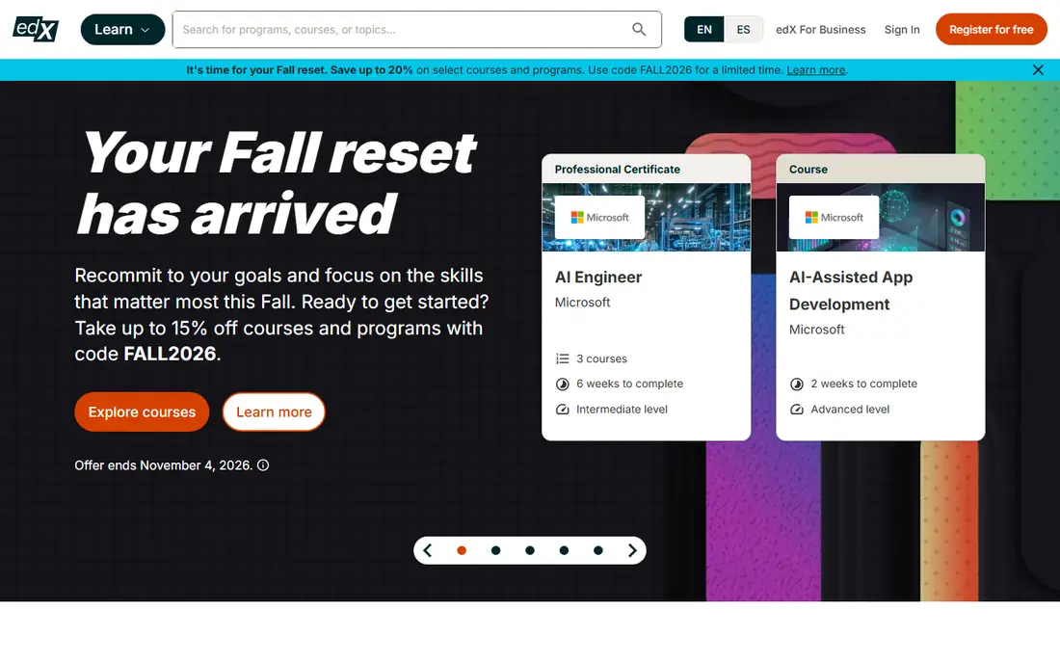Click Sign In
Viewport: 1060px width, 663px height.
click(x=902, y=30)
